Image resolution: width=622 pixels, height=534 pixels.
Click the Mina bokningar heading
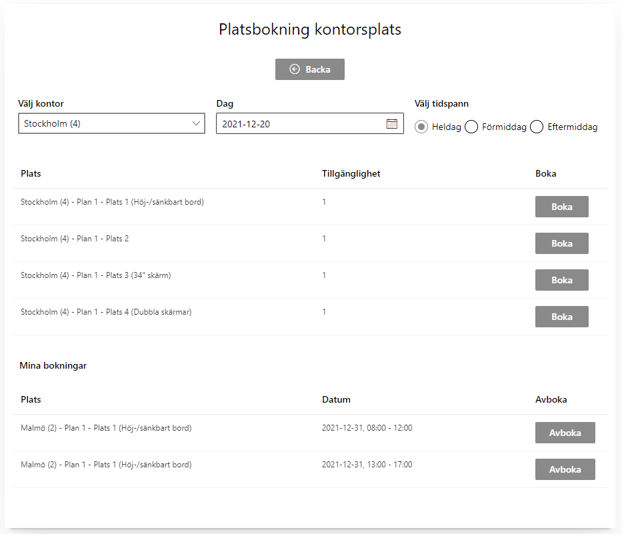click(x=53, y=366)
